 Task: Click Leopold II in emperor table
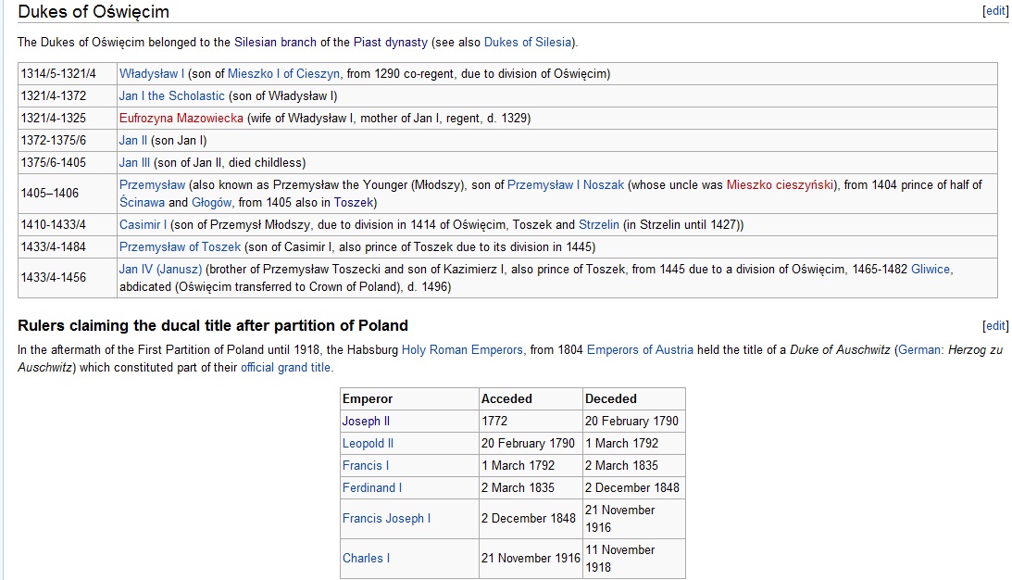368,443
